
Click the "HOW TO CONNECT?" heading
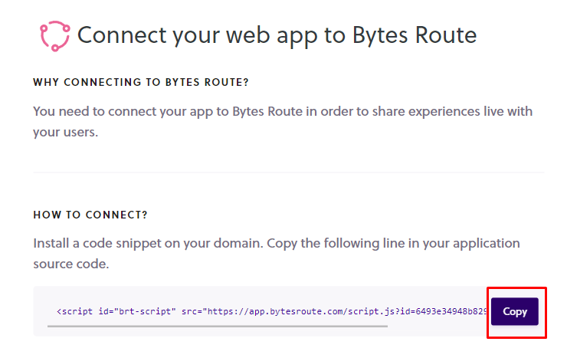coord(90,215)
